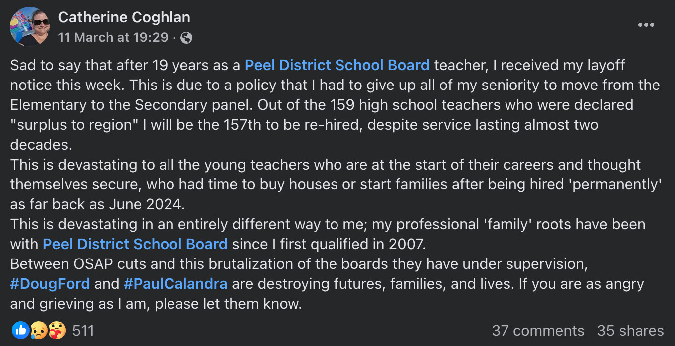Click the care hug reaction icon

57,330
